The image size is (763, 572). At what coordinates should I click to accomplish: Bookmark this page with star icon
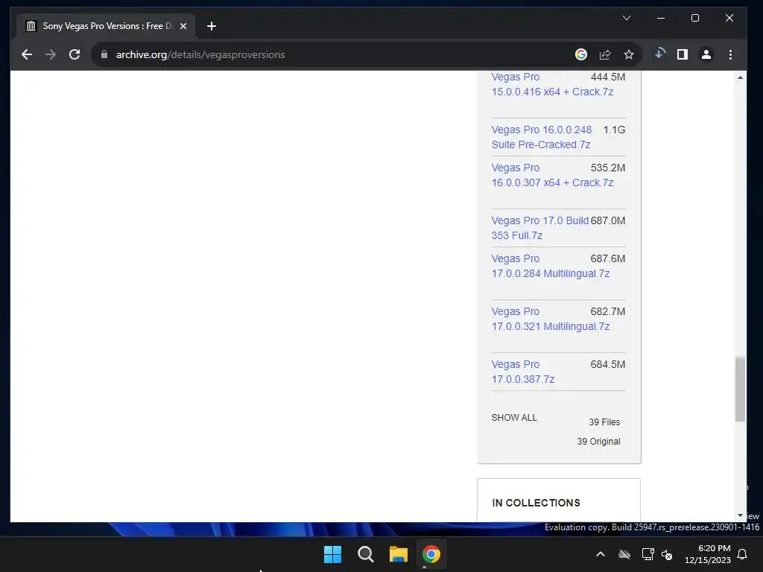(629, 54)
